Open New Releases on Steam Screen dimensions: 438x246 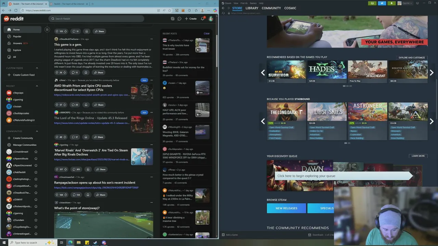pyautogui.click(x=286, y=208)
